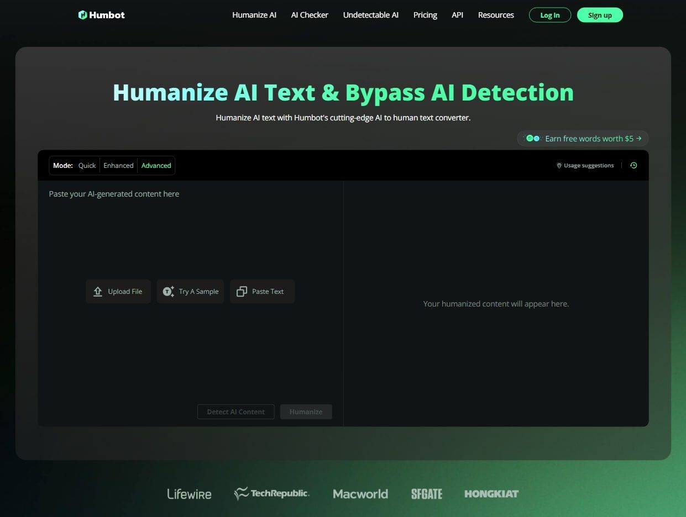
Task: Click the Upload File button
Action: (118, 292)
